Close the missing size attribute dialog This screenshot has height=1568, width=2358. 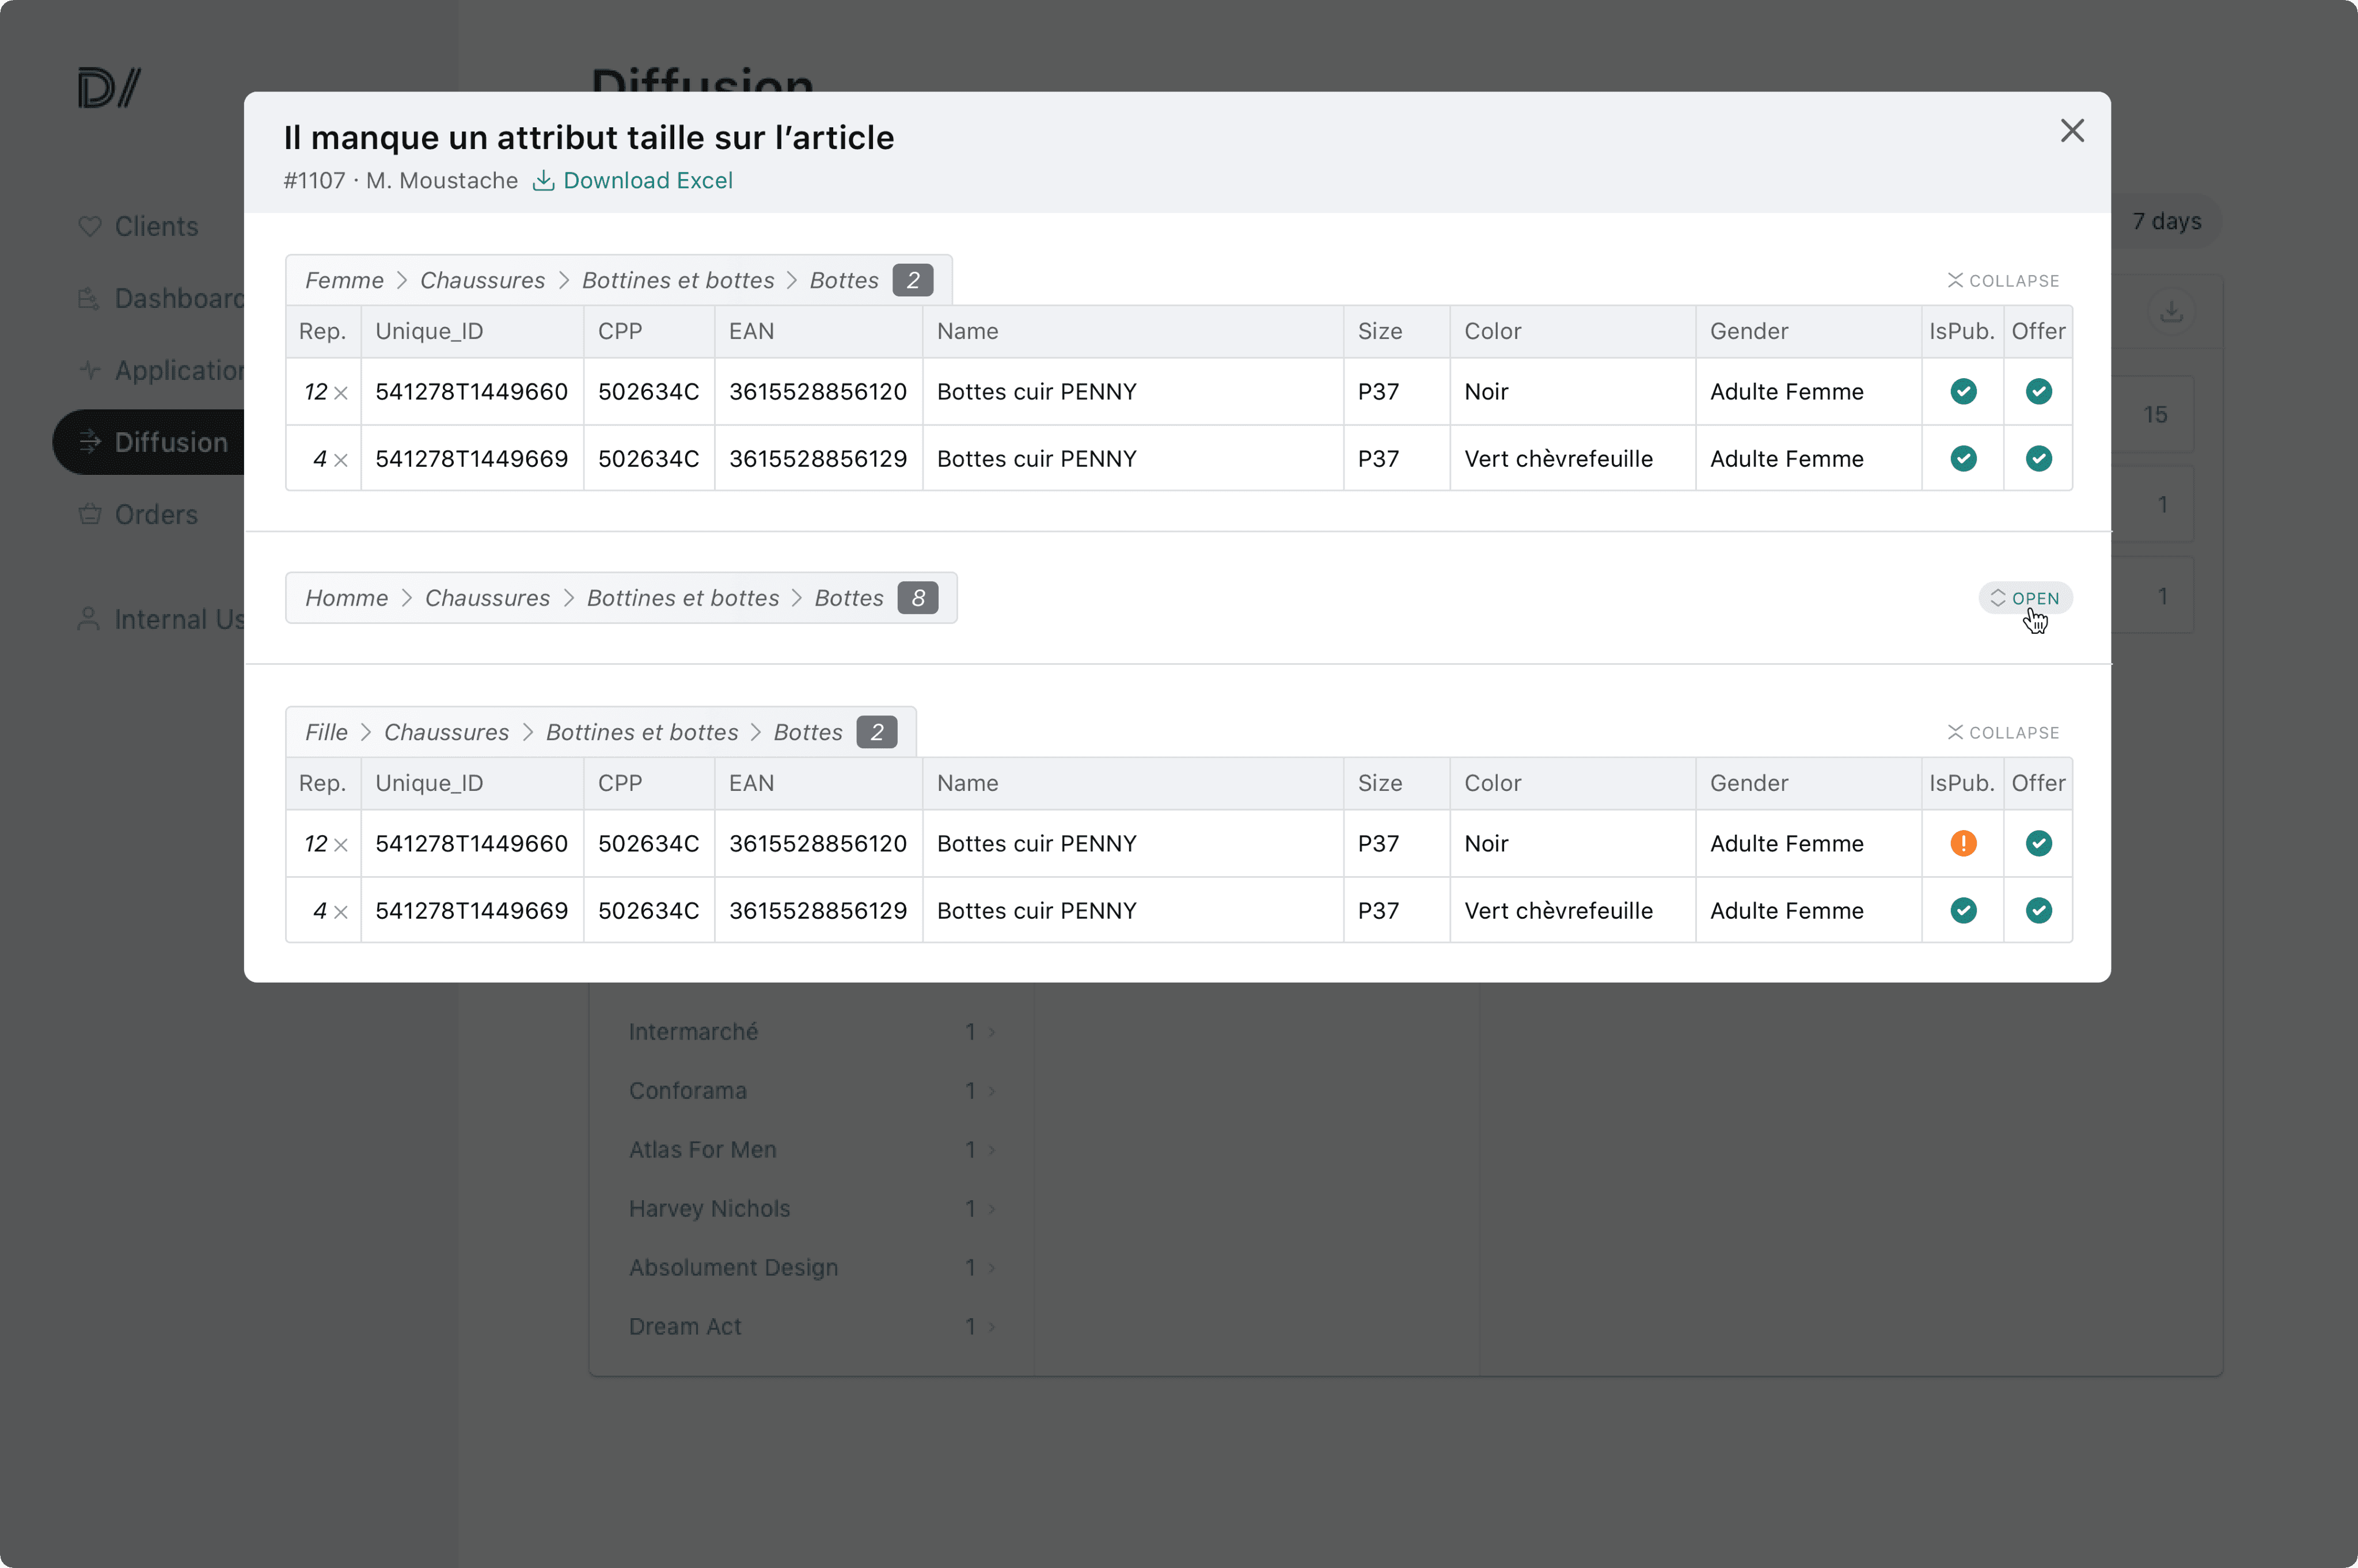(2072, 131)
